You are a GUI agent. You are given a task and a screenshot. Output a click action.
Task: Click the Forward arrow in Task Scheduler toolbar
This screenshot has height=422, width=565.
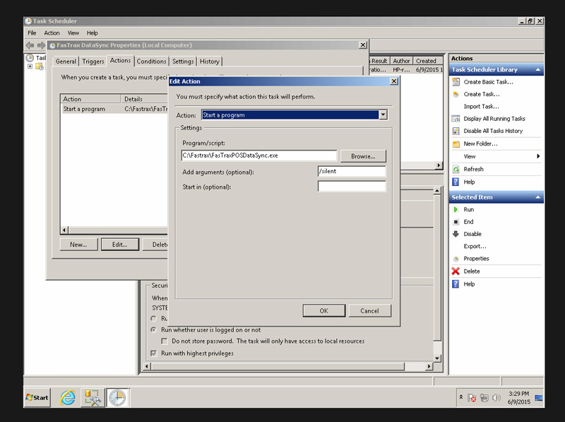click(x=42, y=45)
